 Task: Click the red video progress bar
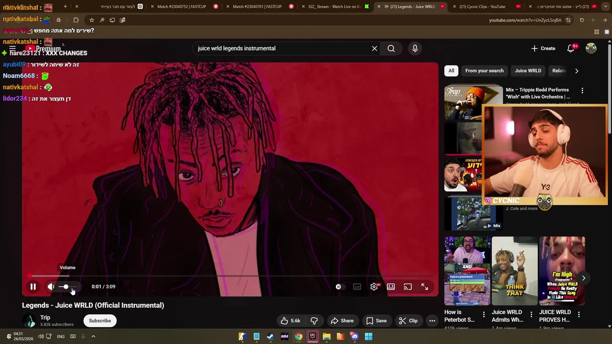coord(230,276)
